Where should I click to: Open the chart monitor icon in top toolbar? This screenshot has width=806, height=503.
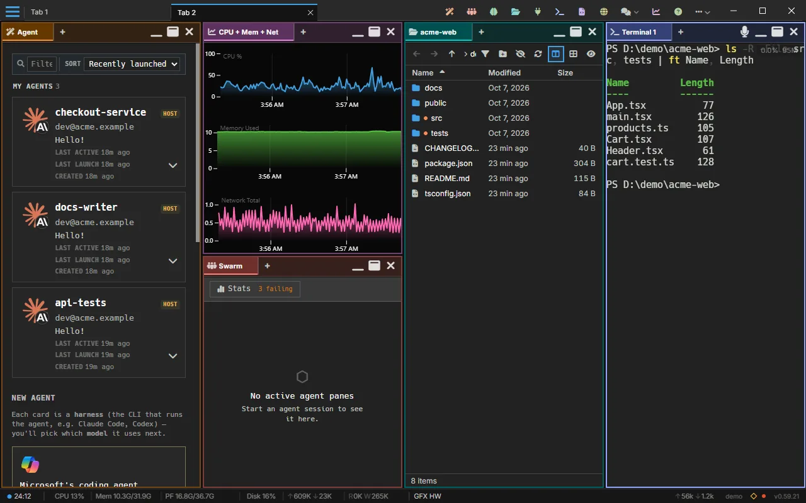pos(656,11)
